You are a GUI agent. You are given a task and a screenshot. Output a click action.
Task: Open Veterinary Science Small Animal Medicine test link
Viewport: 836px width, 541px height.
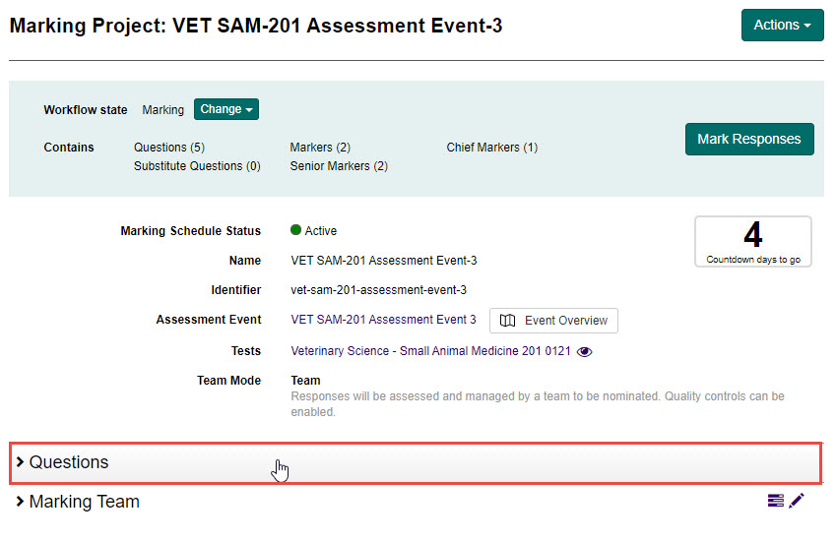click(x=430, y=351)
